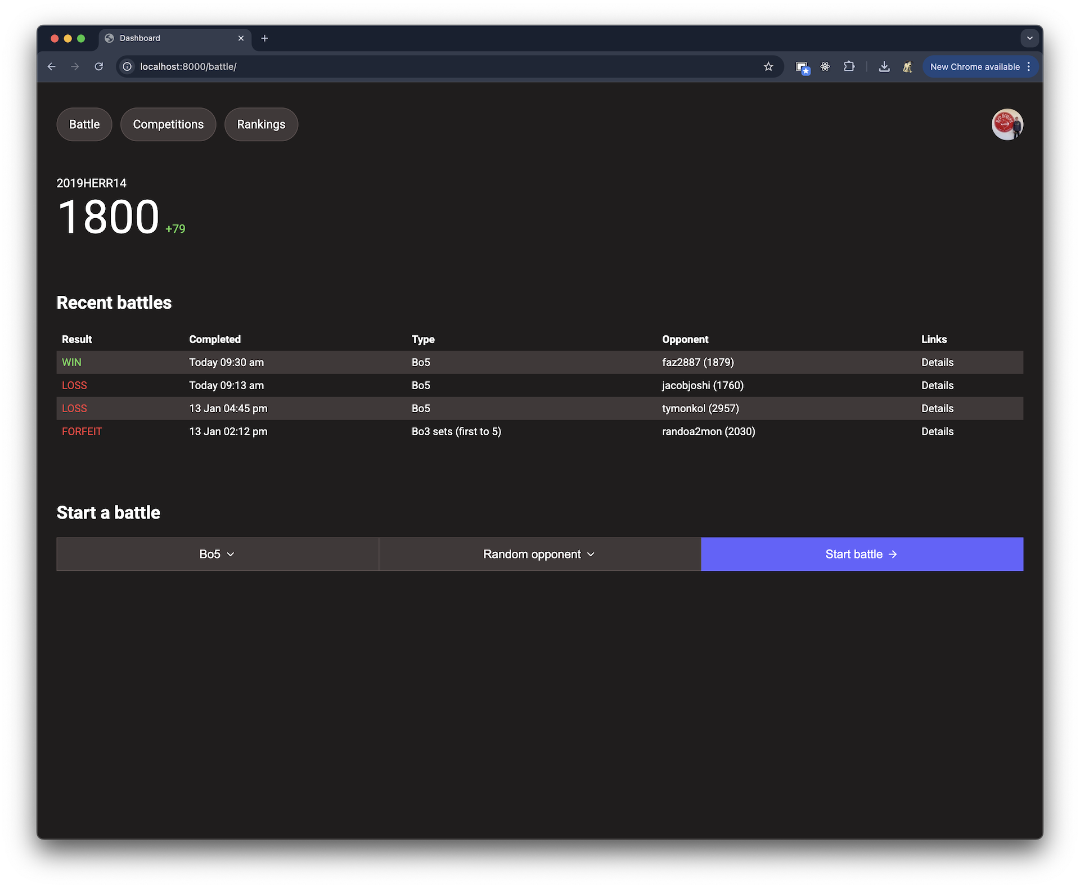
Task: Reload the page with refresh icon
Action: click(99, 66)
